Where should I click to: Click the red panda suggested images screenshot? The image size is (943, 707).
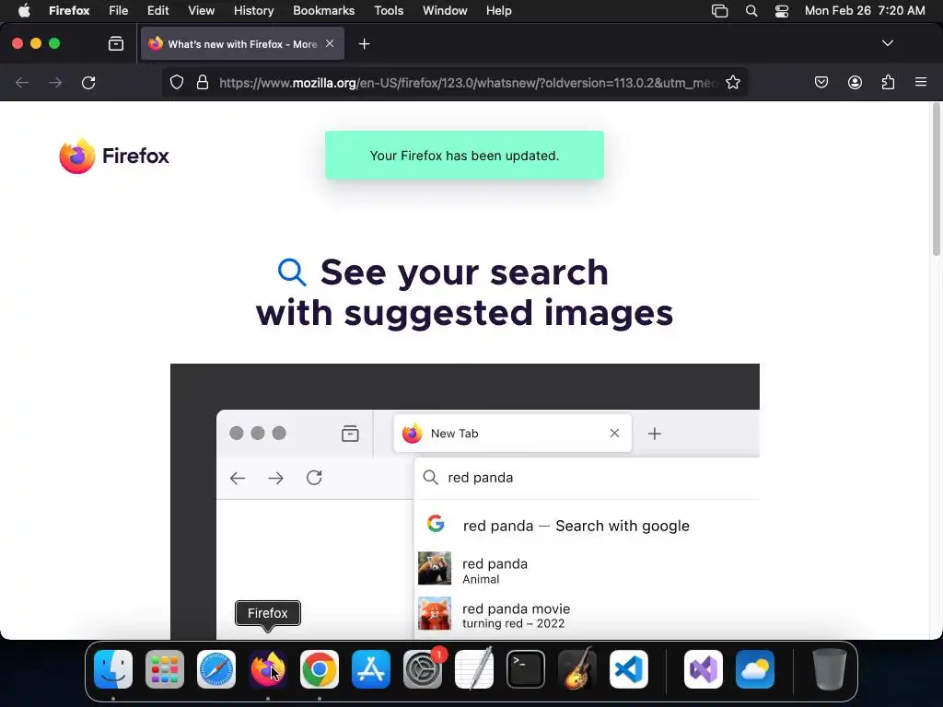pyautogui.click(x=465, y=502)
